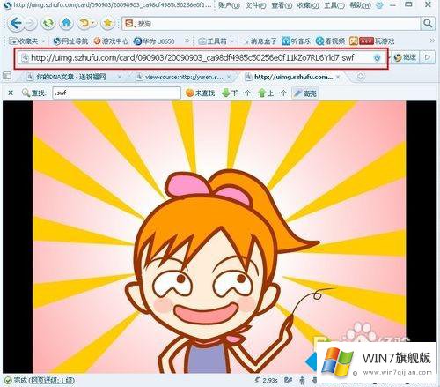440x387 pixels.
Task: Go to the home page icon
Action: pos(66,23)
